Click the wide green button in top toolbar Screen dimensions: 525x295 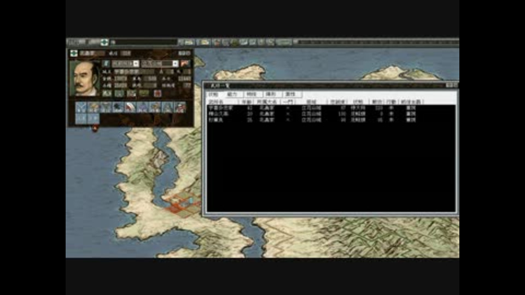pyautogui.click(x=284, y=42)
